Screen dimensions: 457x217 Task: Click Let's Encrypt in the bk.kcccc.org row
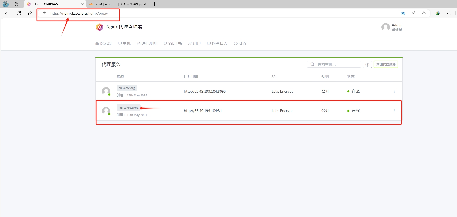point(282,91)
